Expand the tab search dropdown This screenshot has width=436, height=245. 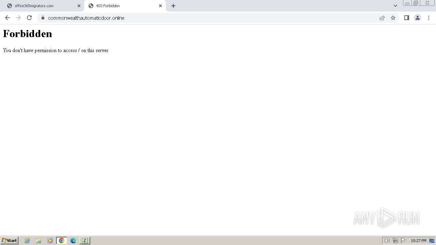coord(395,6)
